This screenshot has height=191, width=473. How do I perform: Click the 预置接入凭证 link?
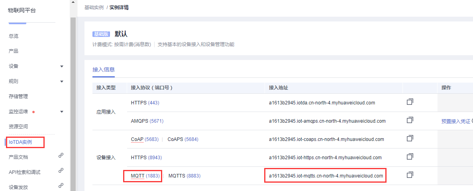(455, 121)
